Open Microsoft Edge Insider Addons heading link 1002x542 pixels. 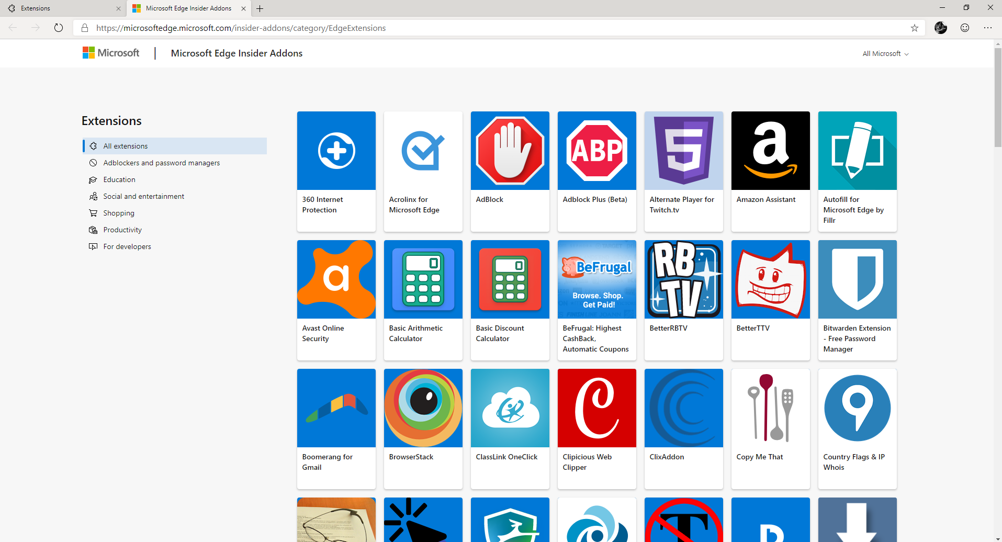tap(237, 53)
